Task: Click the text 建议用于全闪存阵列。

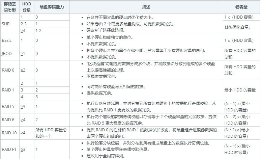Action: tap(106, 156)
